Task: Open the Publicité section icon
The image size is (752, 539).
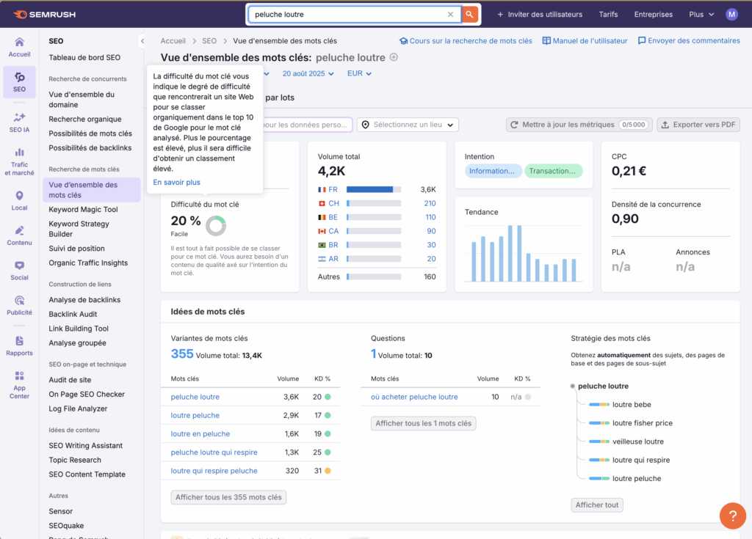Action: 19,306
